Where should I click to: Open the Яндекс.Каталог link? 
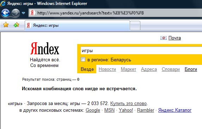coord(175,110)
